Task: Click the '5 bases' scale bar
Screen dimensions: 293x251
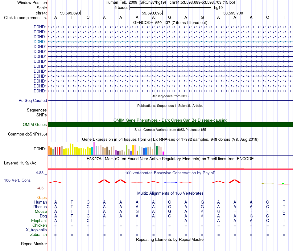Action: 170,8
